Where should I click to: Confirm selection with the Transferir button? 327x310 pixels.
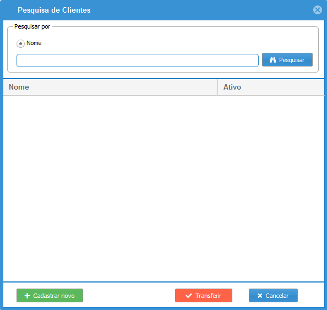click(204, 295)
